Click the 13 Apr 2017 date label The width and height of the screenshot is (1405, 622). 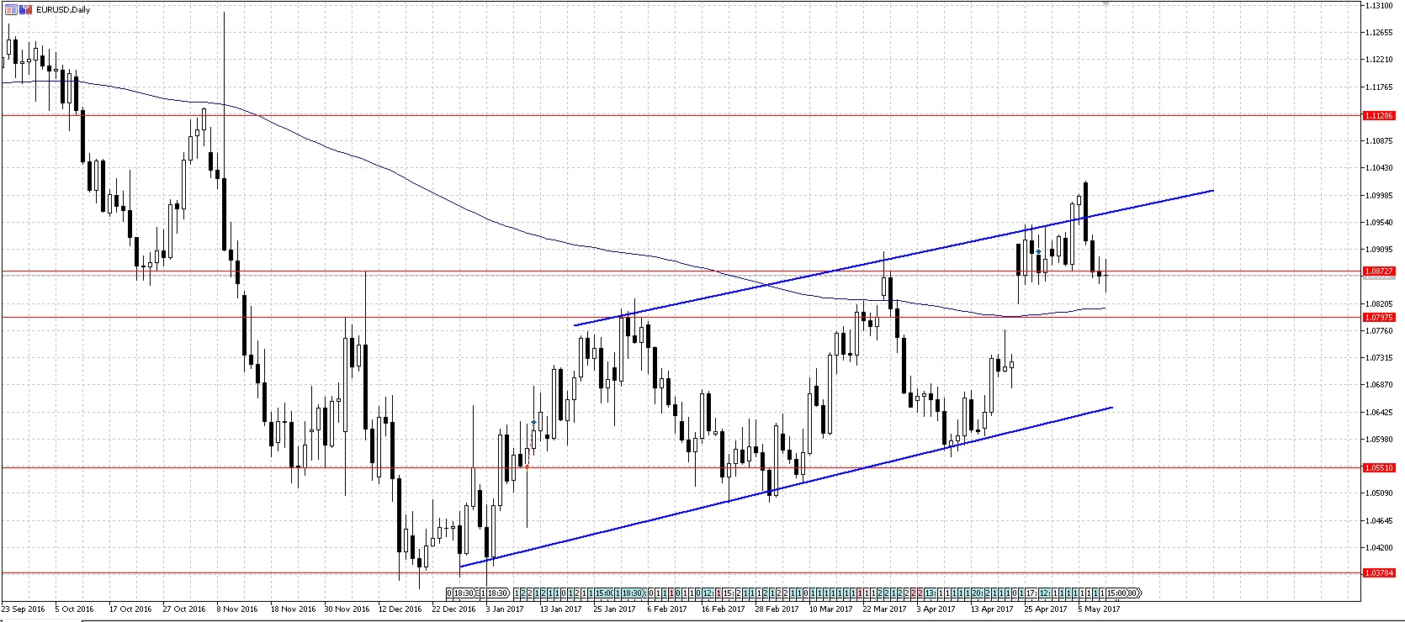pos(991,609)
